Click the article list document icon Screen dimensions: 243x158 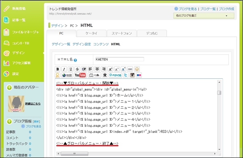(6, 20)
